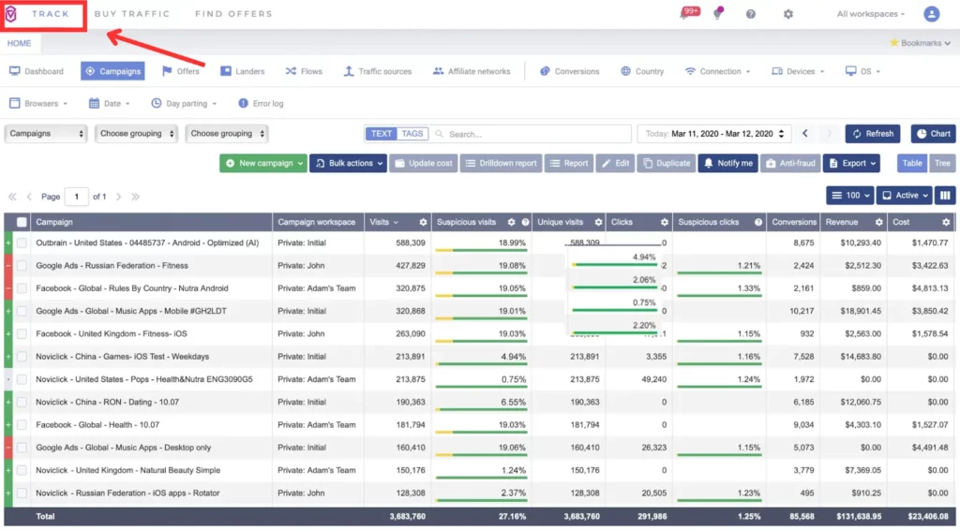Go to previous date range arrow

[805, 133]
